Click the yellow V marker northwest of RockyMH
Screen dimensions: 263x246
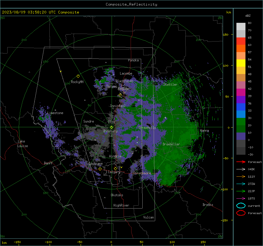[x=61, y=71]
